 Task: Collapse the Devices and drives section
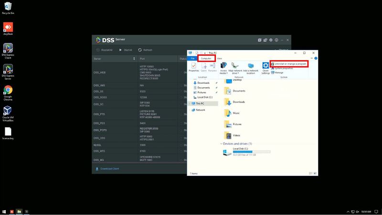(221, 144)
